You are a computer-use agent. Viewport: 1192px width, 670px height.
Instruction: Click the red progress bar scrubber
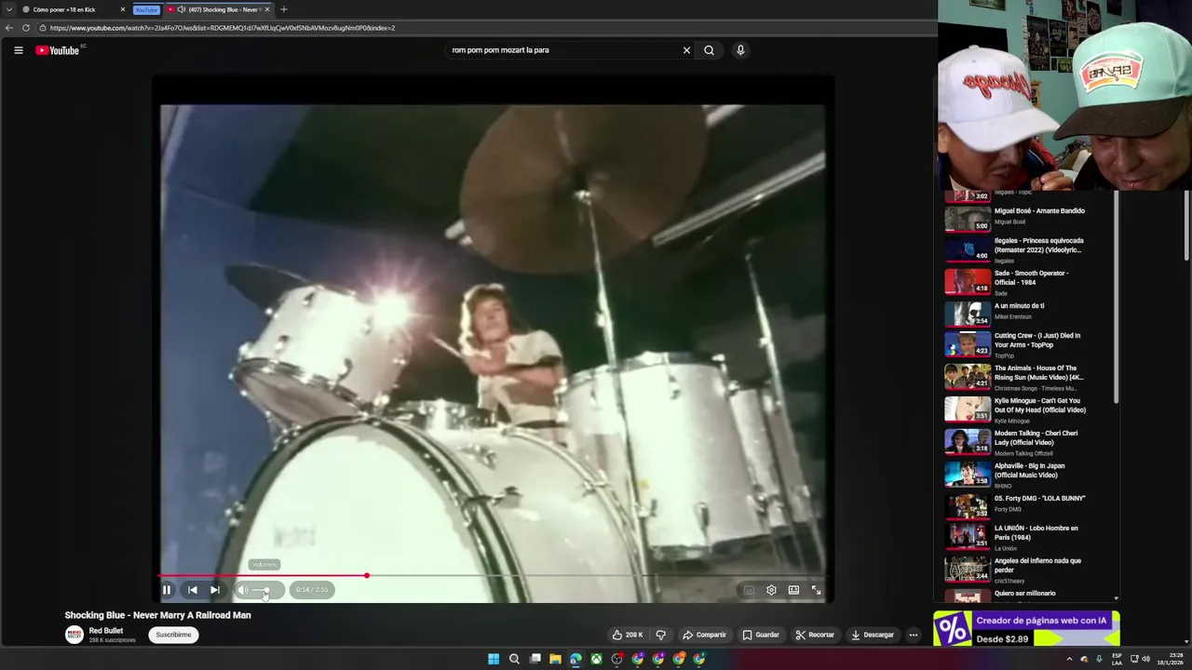(367, 576)
